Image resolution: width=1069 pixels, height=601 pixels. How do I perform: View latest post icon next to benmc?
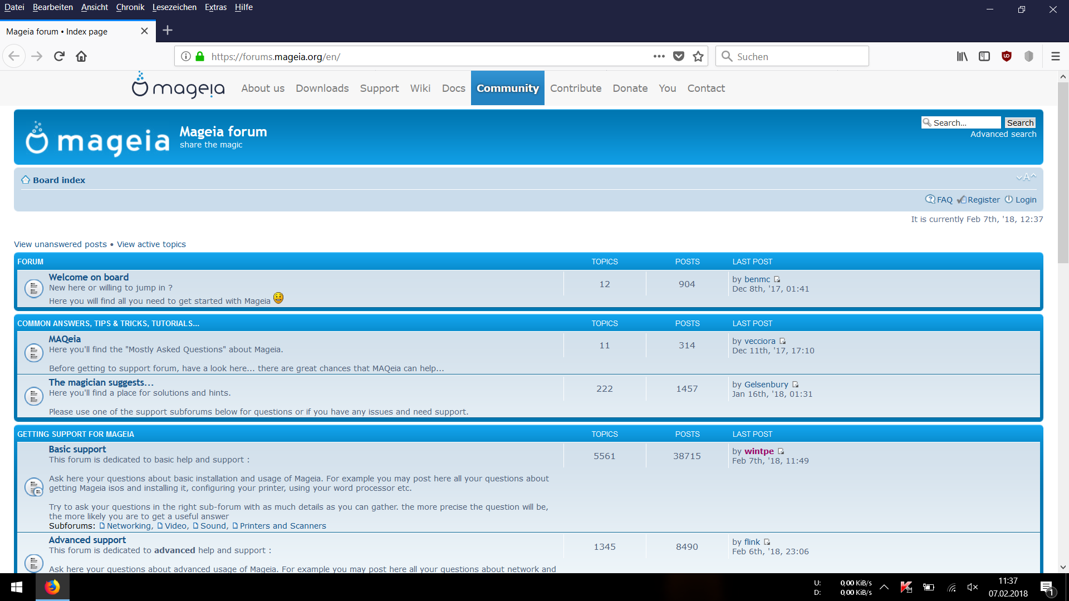pyautogui.click(x=777, y=279)
